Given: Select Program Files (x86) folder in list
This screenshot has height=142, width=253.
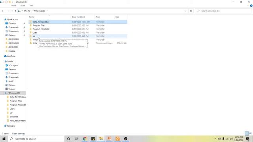Looking at the screenshot, I should [78, 29].
